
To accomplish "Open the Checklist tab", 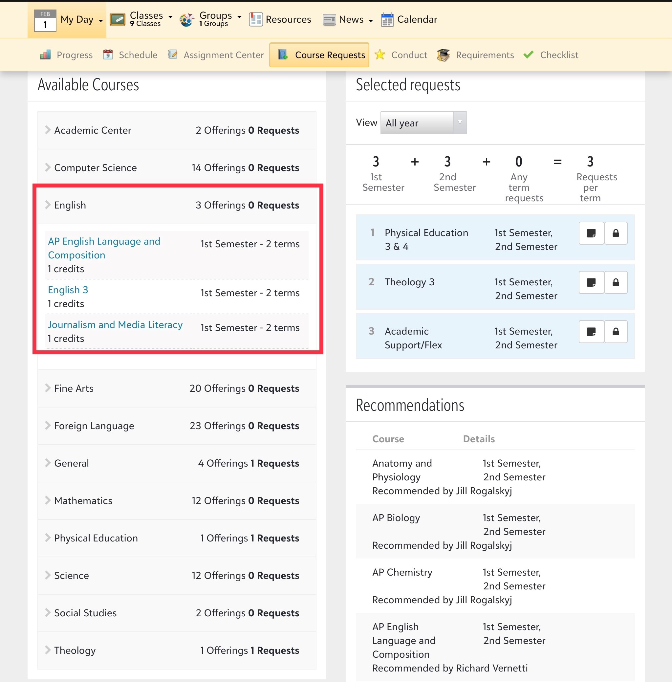I will click(551, 55).
